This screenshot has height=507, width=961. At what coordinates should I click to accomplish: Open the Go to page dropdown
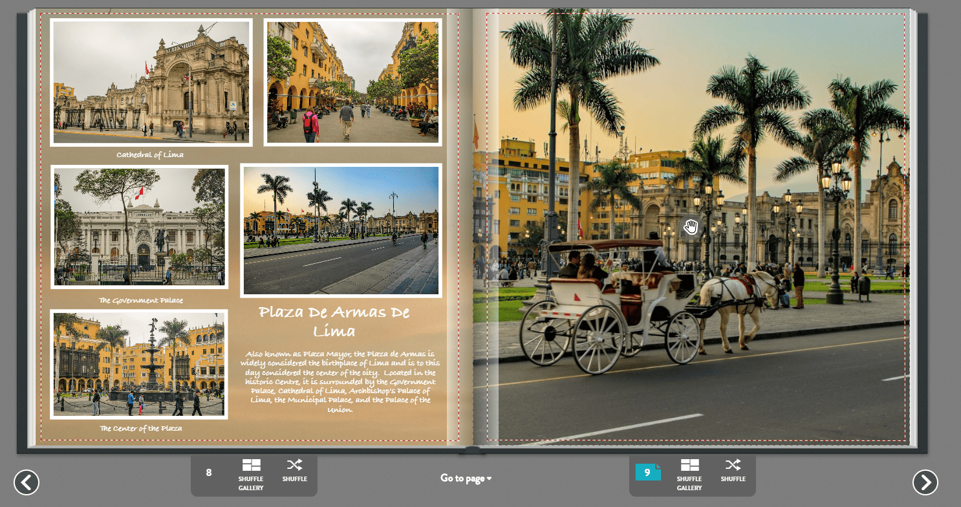465,479
